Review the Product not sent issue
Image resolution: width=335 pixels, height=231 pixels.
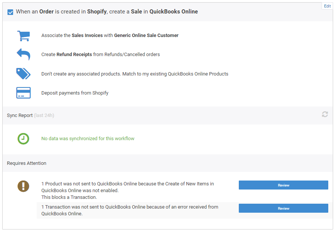pyautogui.click(x=283, y=185)
